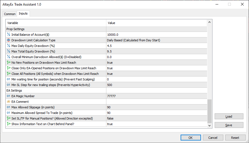This screenshot has width=249, height=143.
Task: Toggle Close Only EA-Opened Positions true value
Action: pos(157,68)
